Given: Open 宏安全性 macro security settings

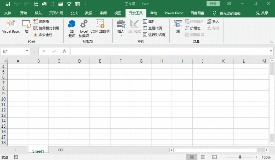Looking at the screenshot, I should [x=43, y=35].
